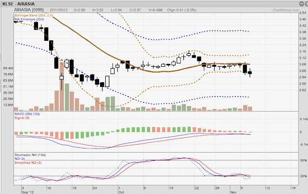Click the close price C=2.97
The image size is (308, 194).
(135, 10)
